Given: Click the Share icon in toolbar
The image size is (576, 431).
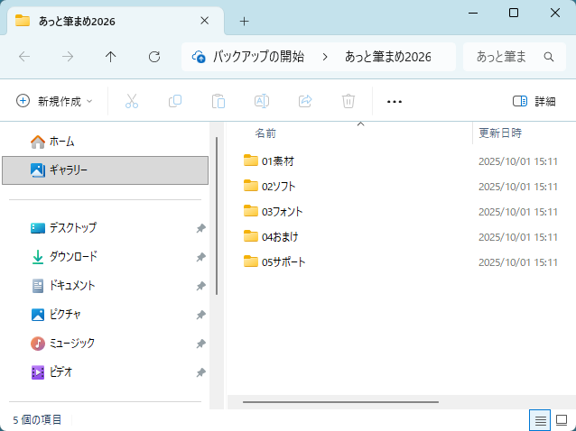Looking at the screenshot, I should (x=305, y=102).
